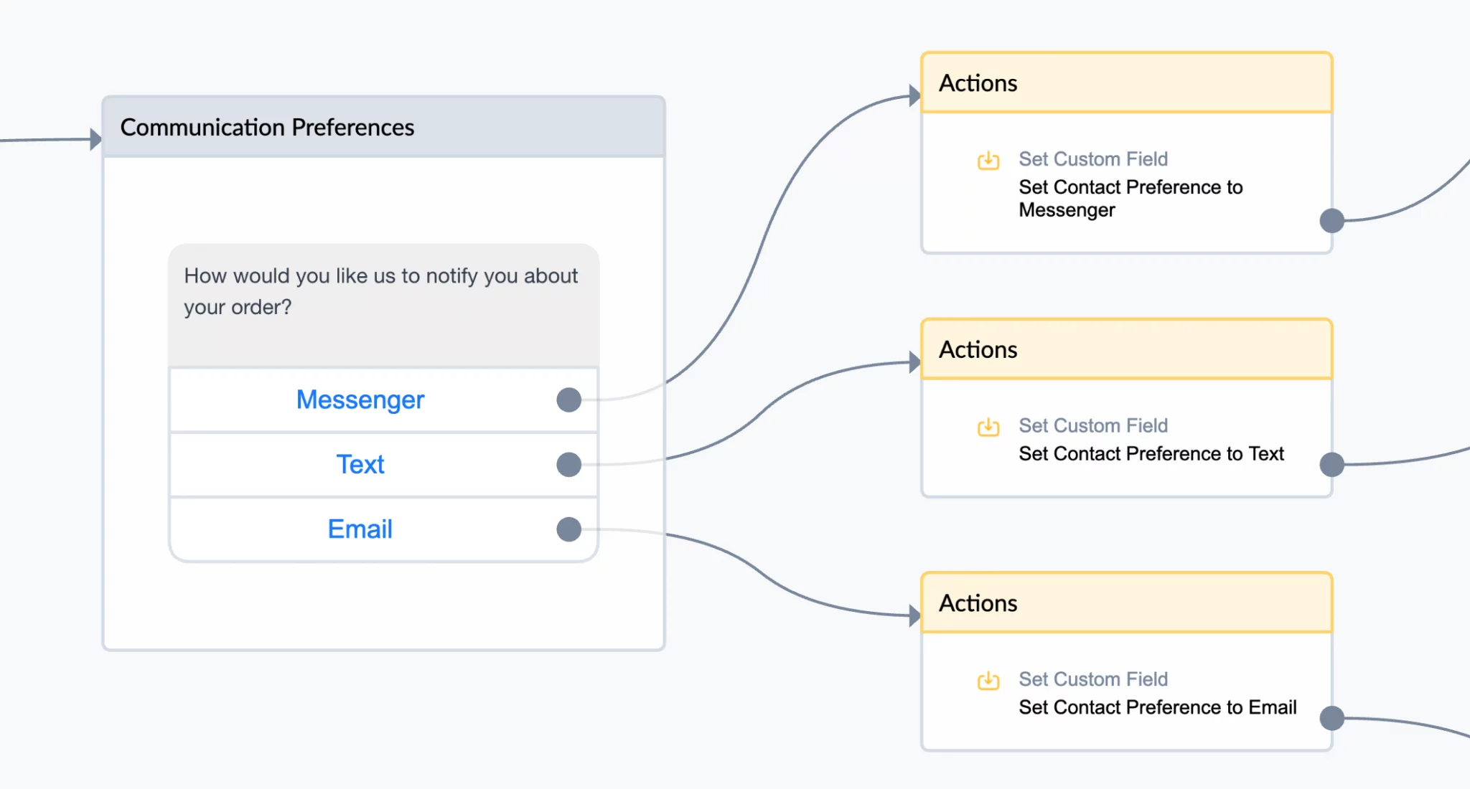This screenshot has height=789, width=1470.
Task: Click output connector of Text preference action
Action: 1332,464
